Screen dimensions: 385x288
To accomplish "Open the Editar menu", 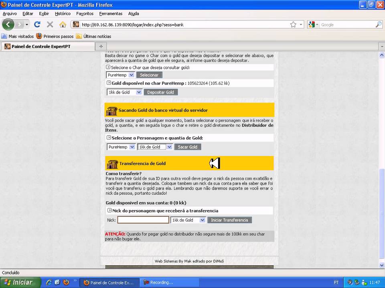I will (28, 14).
